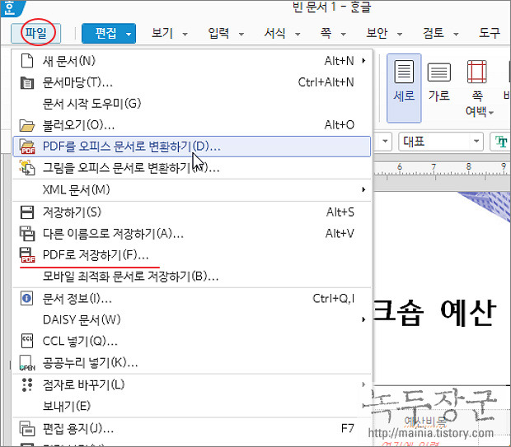Choose 저장하기(S) menu entry

click(191, 212)
